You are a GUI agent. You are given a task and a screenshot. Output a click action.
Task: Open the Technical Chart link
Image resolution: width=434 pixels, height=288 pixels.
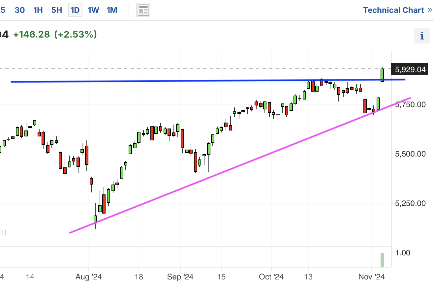click(397, 10)
